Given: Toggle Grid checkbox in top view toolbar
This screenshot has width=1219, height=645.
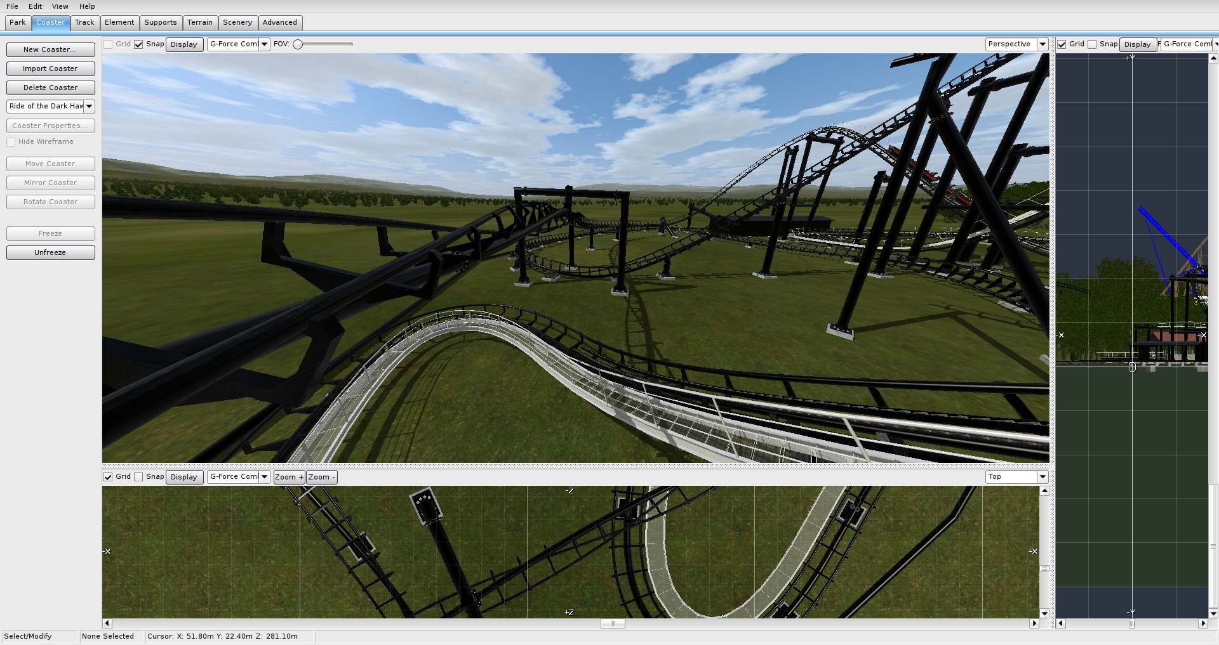Looking at the screenshot, I should [108, 477].
